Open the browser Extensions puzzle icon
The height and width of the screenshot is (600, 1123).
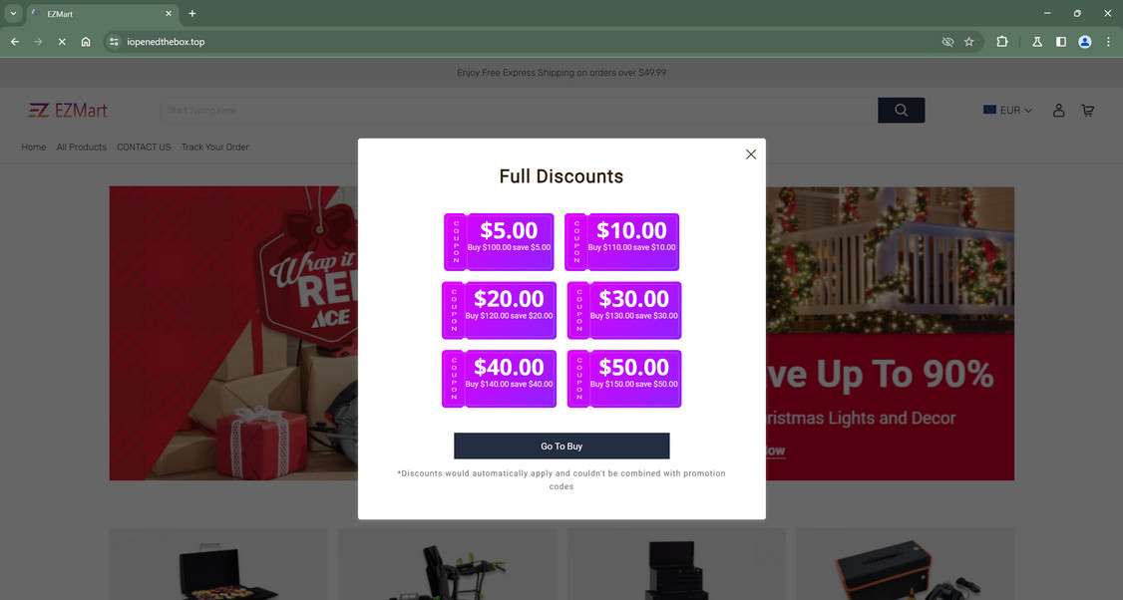tap(1002, 42)
